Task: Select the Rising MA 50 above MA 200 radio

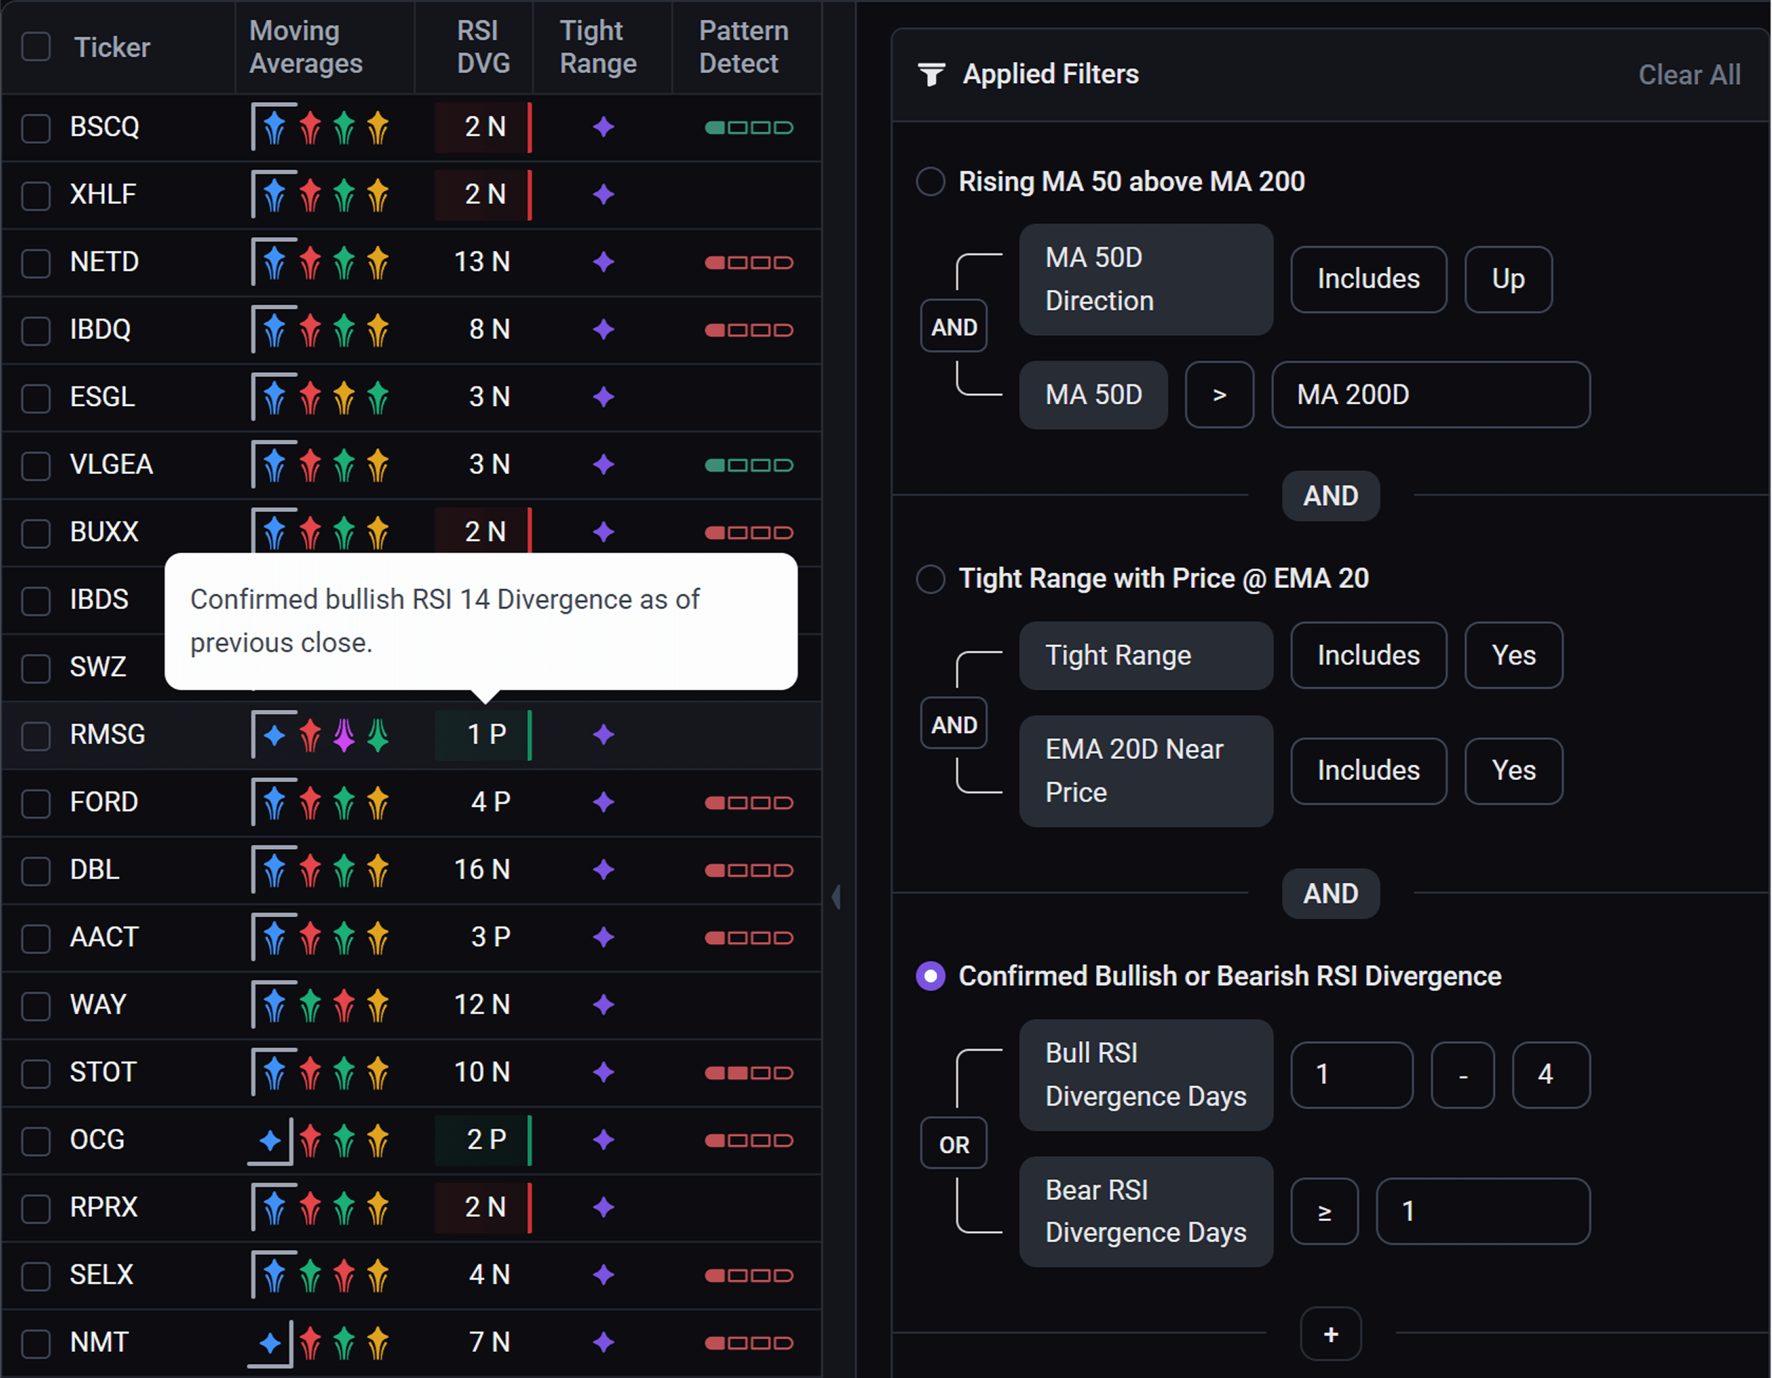Action: coord(931,181)
